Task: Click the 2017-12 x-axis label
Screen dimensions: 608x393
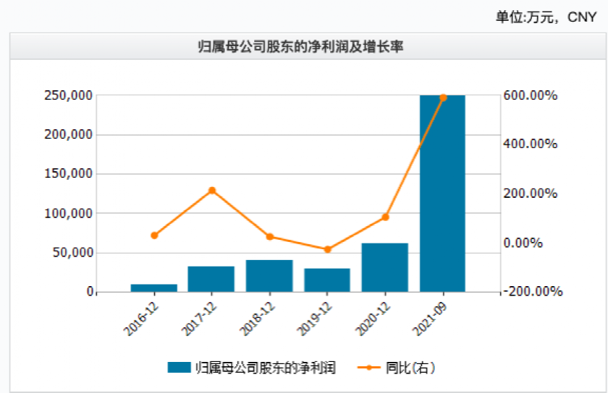Action: (199, 319)
